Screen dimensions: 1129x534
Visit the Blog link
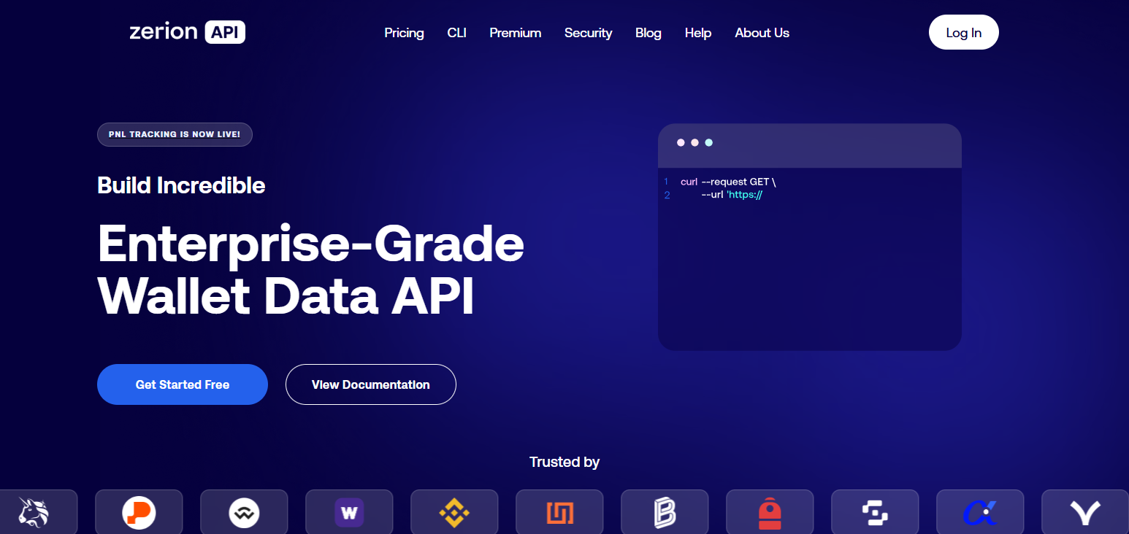(648, 33)
